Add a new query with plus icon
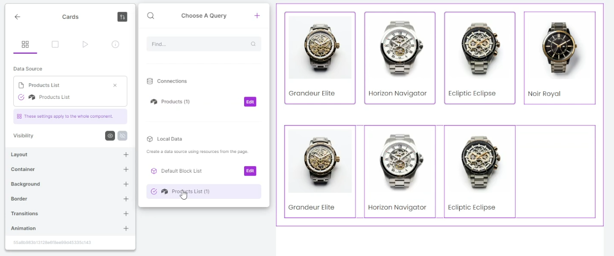614x256 pixels. [x=257, y=15]
